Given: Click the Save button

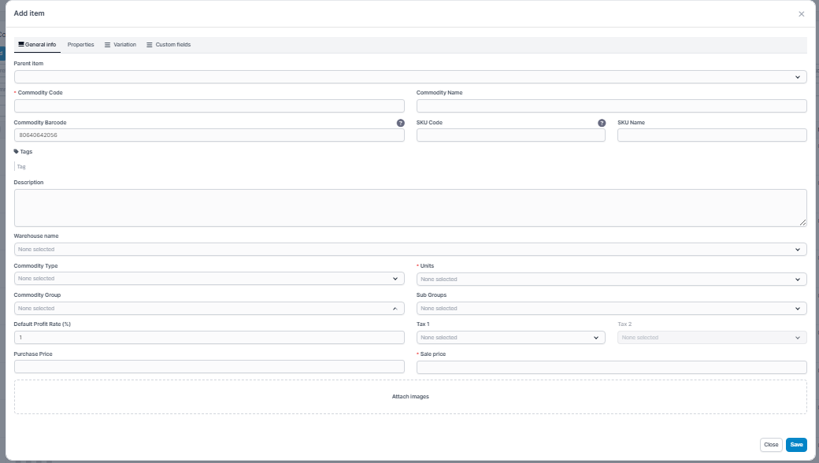Looking at the screenshot, I should 796,445.
